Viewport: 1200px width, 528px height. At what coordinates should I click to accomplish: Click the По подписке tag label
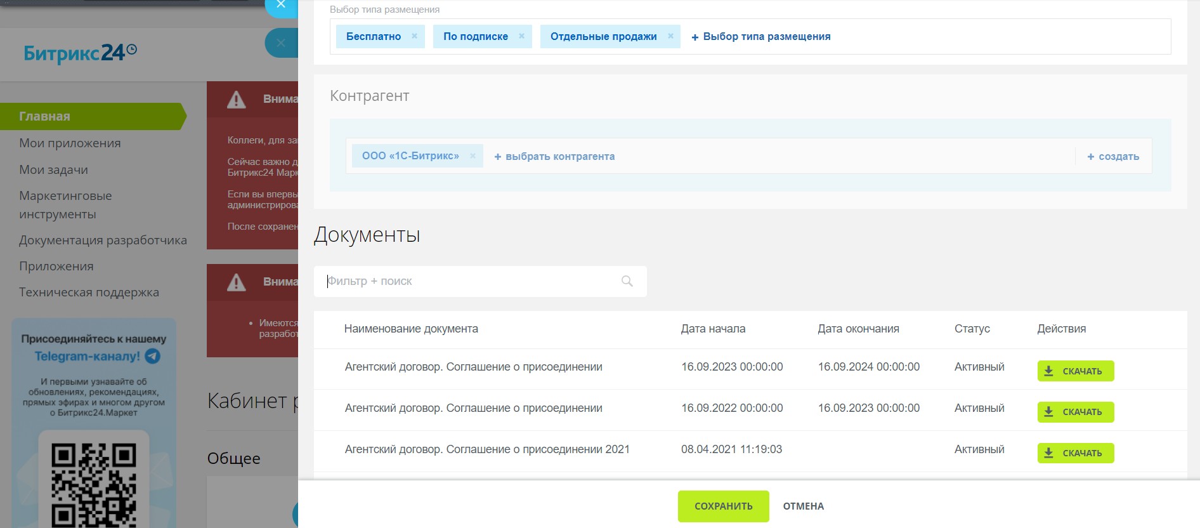tap(476, 37)
